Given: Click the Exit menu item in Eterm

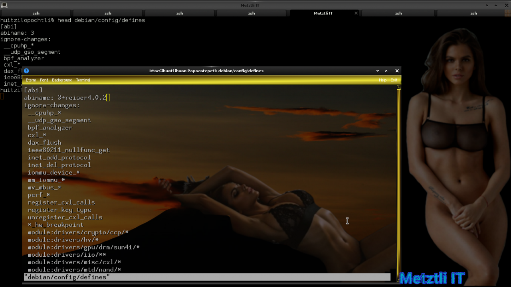Looking at the screenshot, I should (394, 80).
